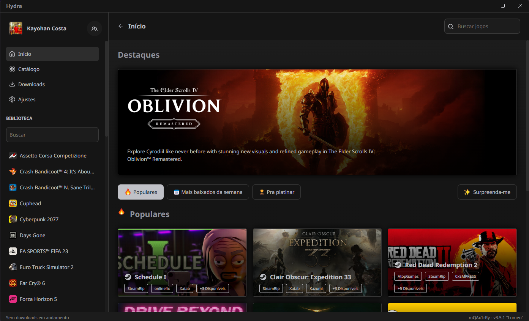
Task: Click the EA SPORTS FIFA 23 icon
Action: [x=13, y=251]
